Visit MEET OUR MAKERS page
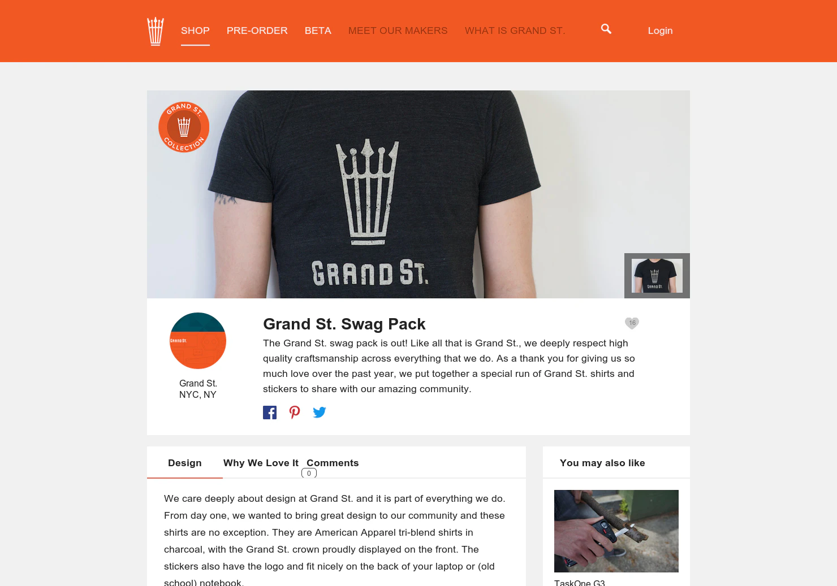This screenshot has width=837, height=586. 398,31
